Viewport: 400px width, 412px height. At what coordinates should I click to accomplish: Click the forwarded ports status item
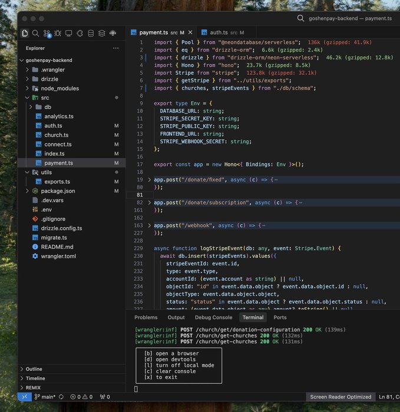(x=105, y=397)
